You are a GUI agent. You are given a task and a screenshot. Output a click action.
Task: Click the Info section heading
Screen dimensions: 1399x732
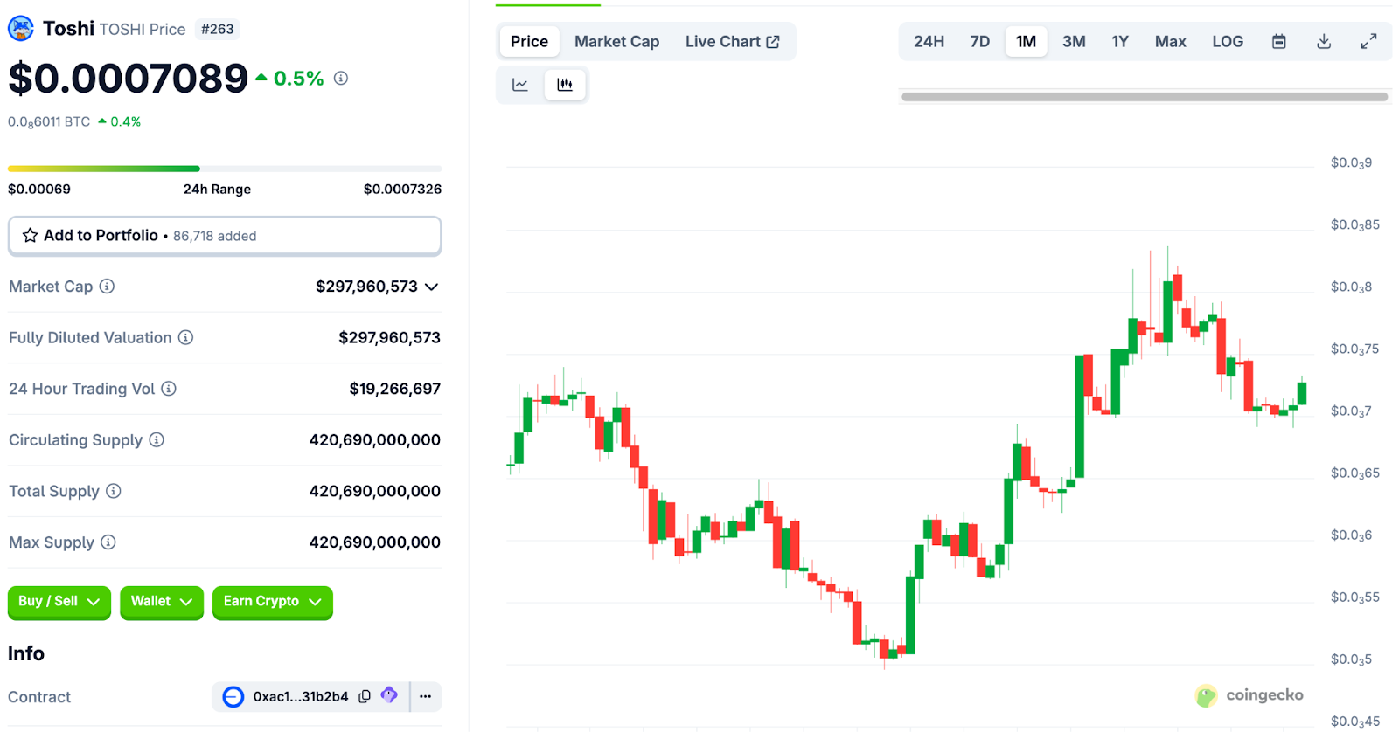pos(26,653)
